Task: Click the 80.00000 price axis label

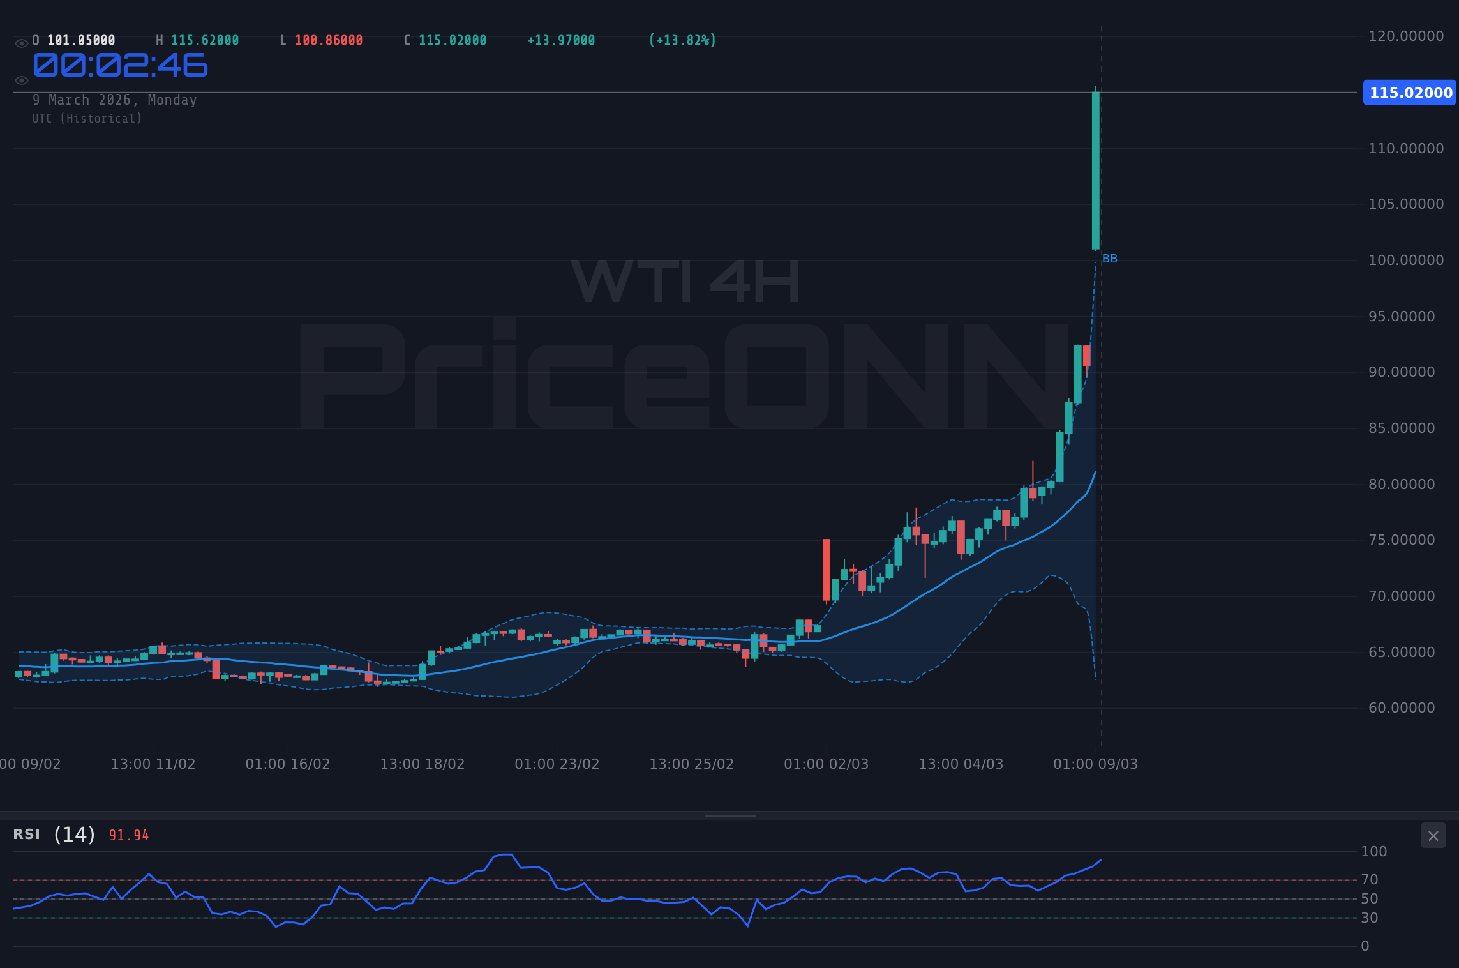Action: click(x=1402, y=485)
